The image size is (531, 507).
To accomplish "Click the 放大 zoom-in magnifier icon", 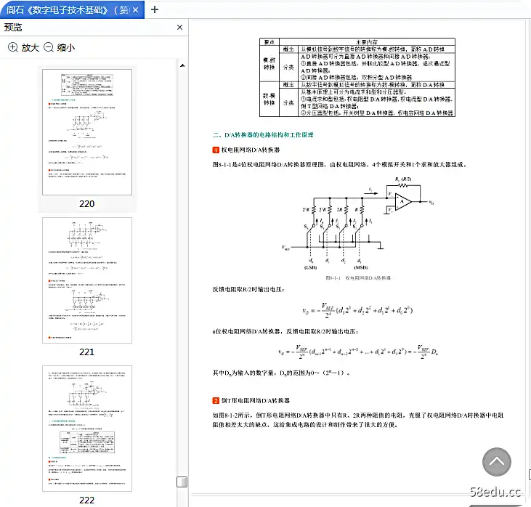I will [13, 47].
